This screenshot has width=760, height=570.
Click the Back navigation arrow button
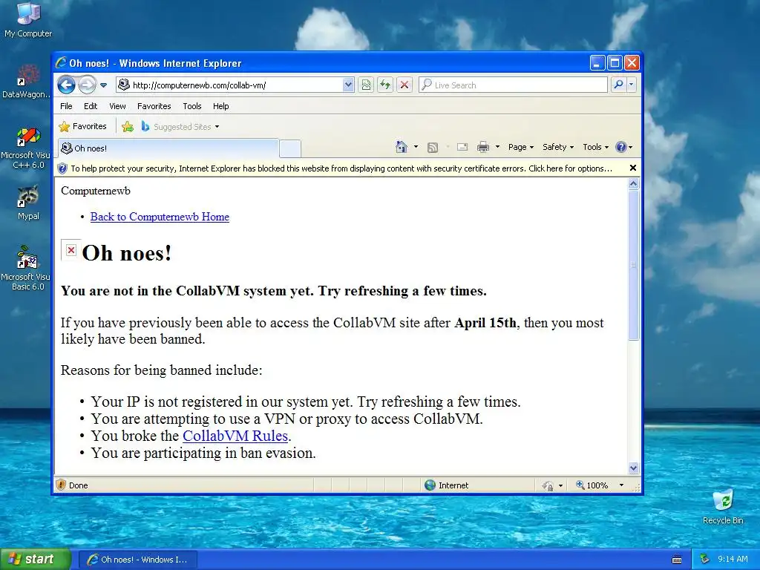[x=66, y=85]
